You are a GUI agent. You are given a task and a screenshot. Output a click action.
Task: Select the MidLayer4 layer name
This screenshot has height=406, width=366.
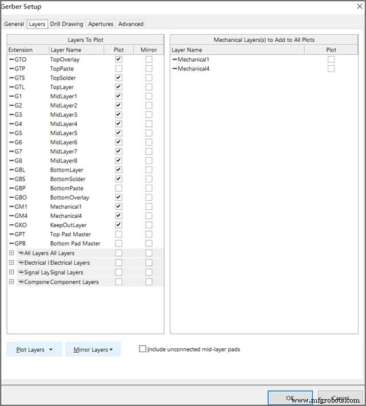tap(63, 124)
